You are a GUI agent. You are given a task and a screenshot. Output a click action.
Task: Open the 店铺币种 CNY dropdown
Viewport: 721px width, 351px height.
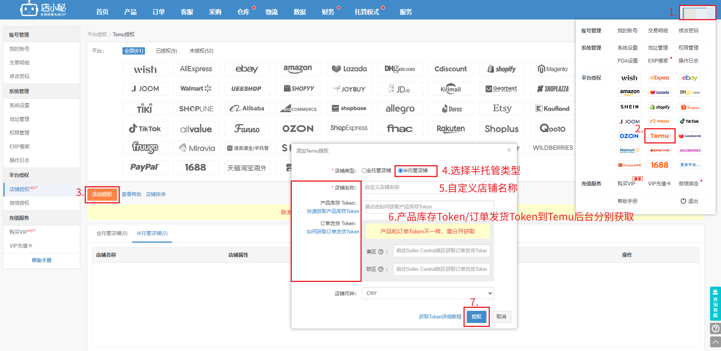pos(428,293)
